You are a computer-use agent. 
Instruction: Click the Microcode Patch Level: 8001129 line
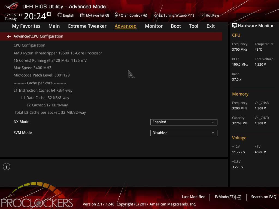pyautogui.click(x=42, y=75)
